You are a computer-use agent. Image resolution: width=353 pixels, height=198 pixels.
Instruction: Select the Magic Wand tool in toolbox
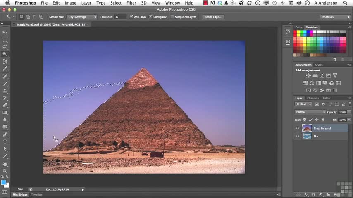pos(5,54)
